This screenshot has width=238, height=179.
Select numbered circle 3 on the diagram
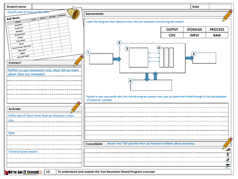pyautogui.click(x=127, y=49)
